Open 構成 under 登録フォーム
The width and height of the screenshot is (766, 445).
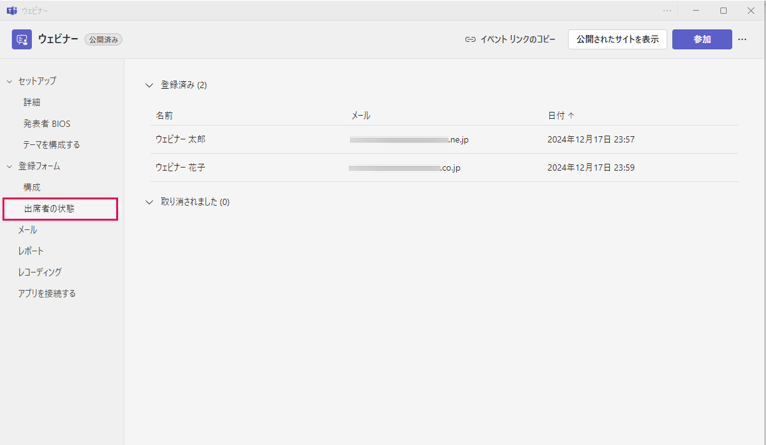click(32, 187)
